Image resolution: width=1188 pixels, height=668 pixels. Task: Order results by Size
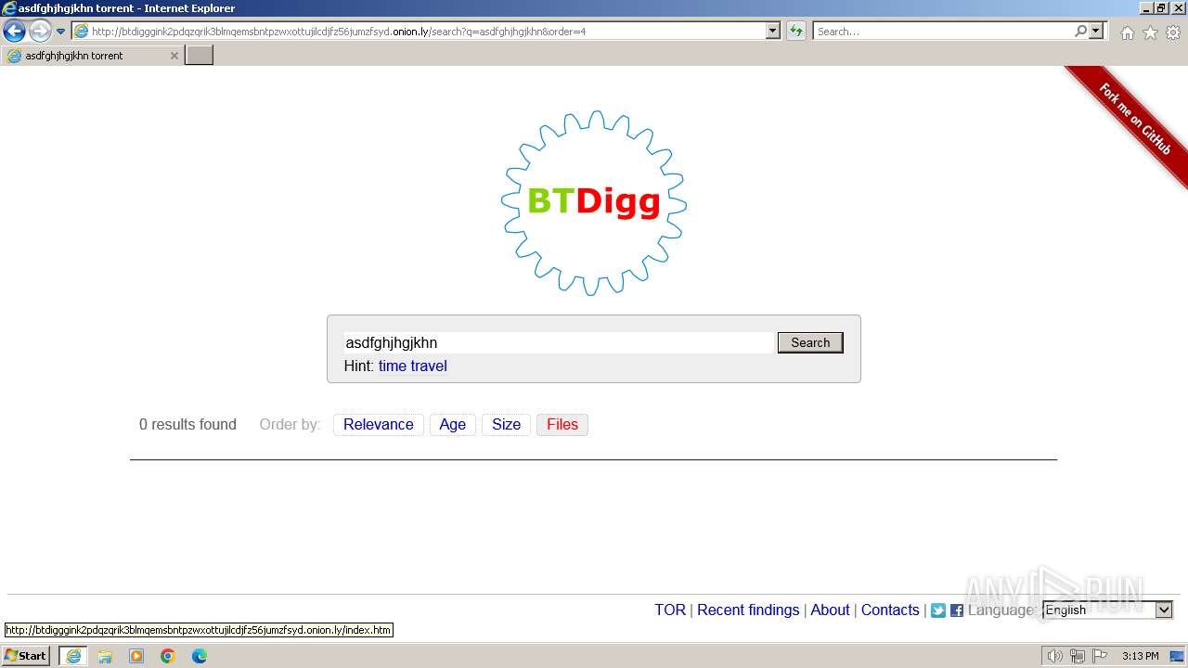pos(507,425)
